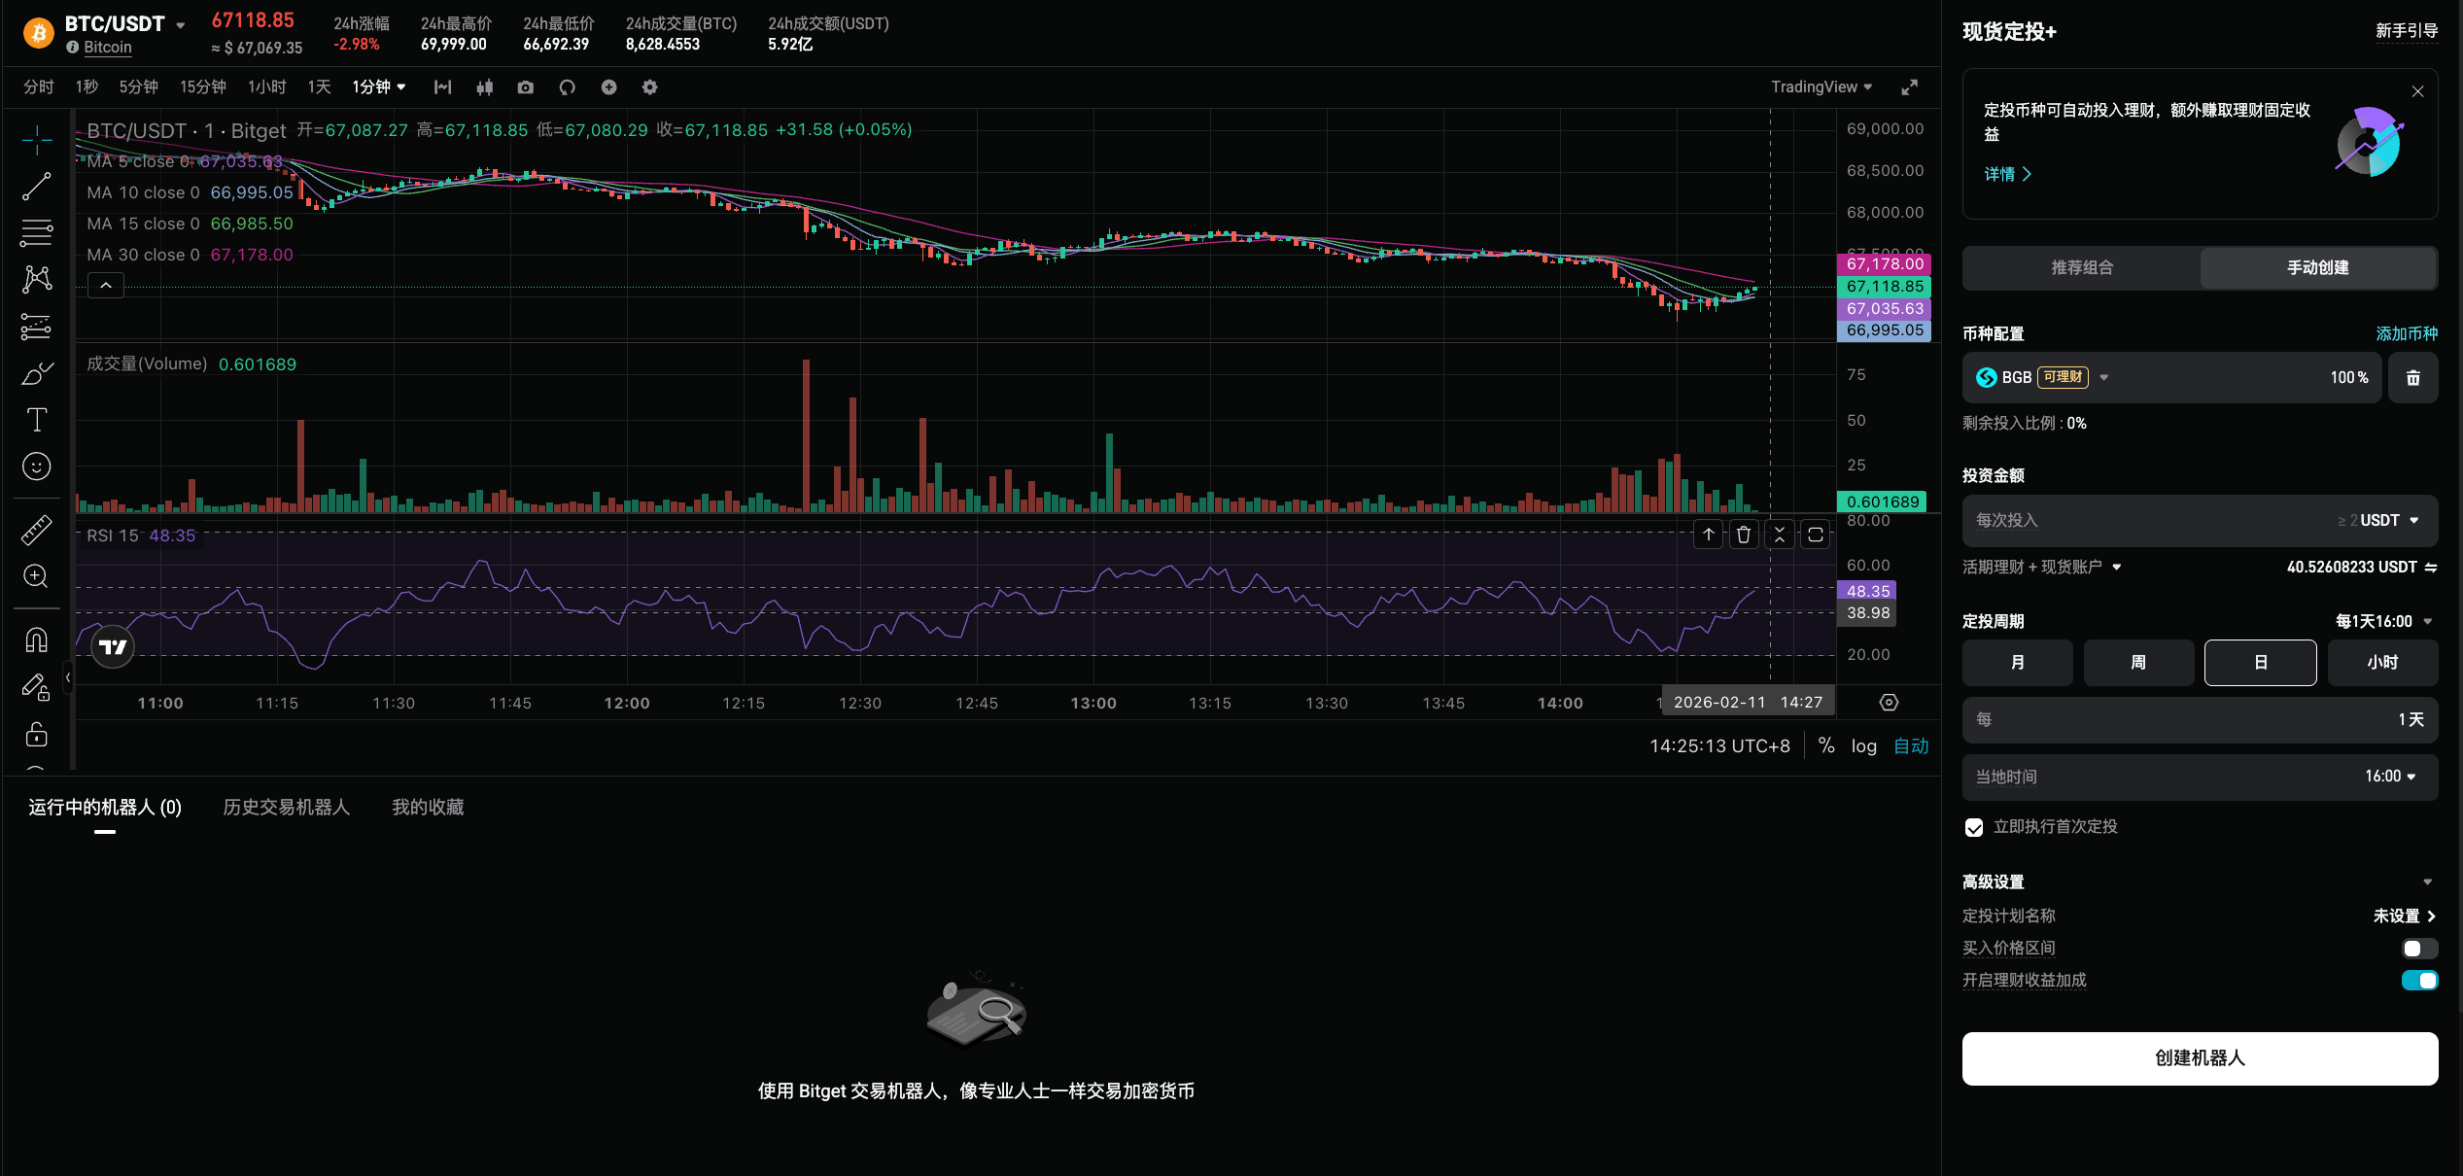Image resolution: width=2463 pixels, height=1176 pixels.
Task: Expand the TradingView source dropdown
Action: (x=1821, y=86)
